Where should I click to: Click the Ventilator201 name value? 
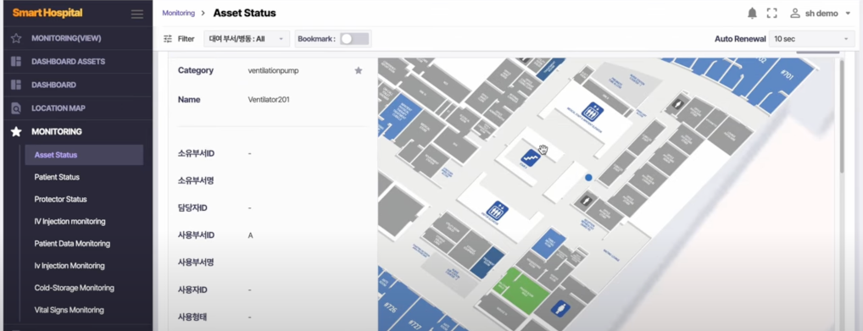point(269,100)
